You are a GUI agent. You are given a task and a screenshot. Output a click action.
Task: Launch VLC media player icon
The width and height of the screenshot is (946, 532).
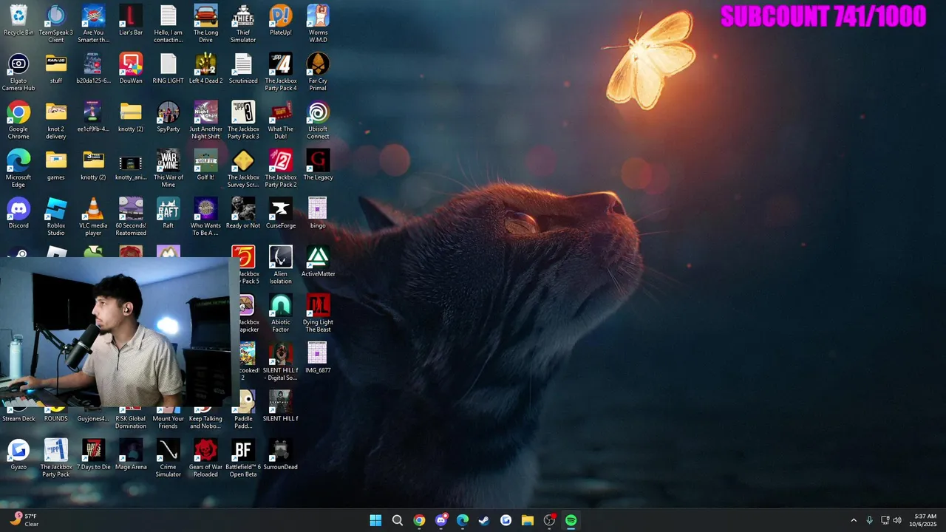point(93,216)
